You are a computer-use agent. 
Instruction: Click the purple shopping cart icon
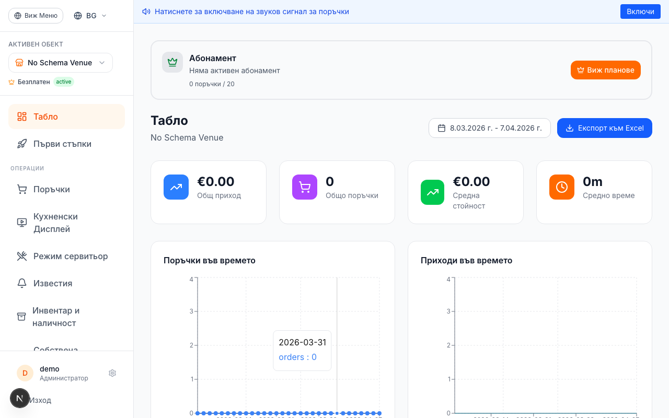(305, 187)
